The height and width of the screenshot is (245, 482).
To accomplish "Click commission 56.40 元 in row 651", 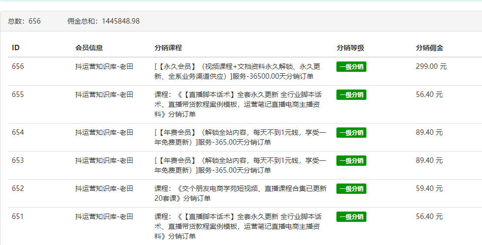I will (429, 216).
